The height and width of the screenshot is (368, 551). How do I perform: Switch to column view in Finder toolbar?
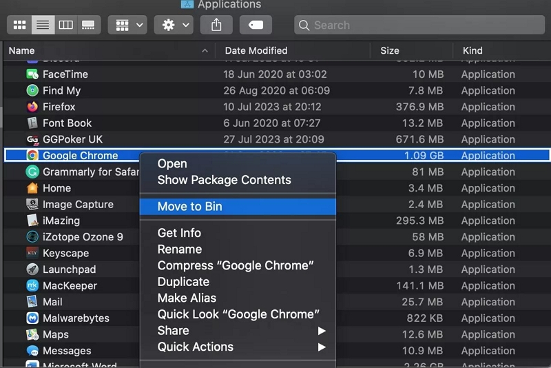point(65,25)
